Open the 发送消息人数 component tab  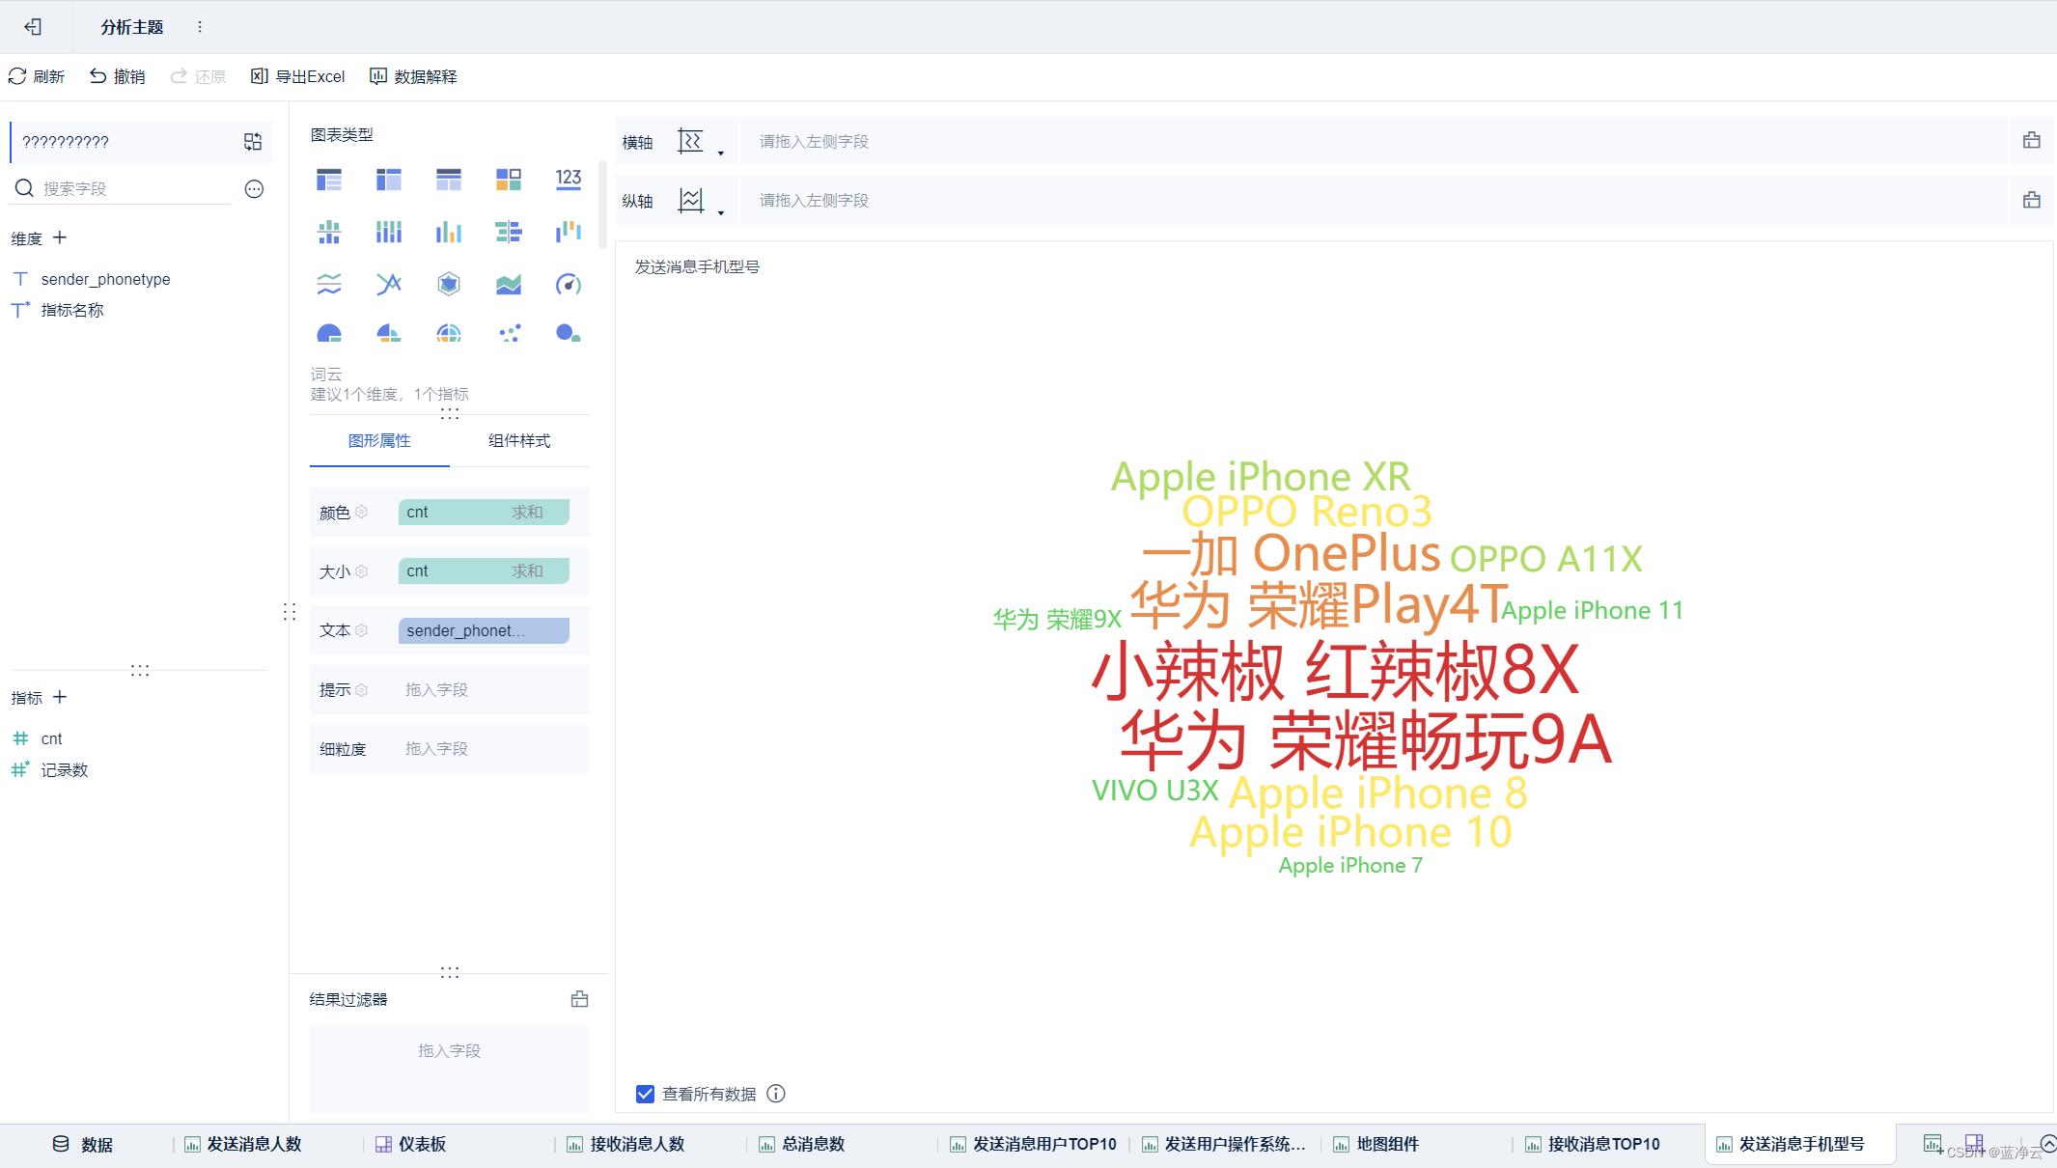[x=243, y=1144]
